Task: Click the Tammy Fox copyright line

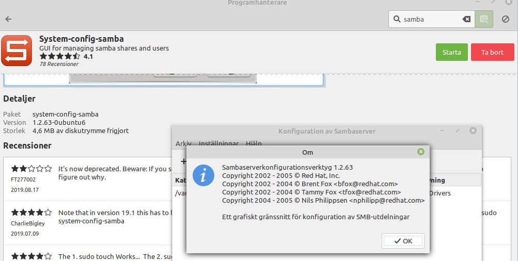Action: (311, 192)
